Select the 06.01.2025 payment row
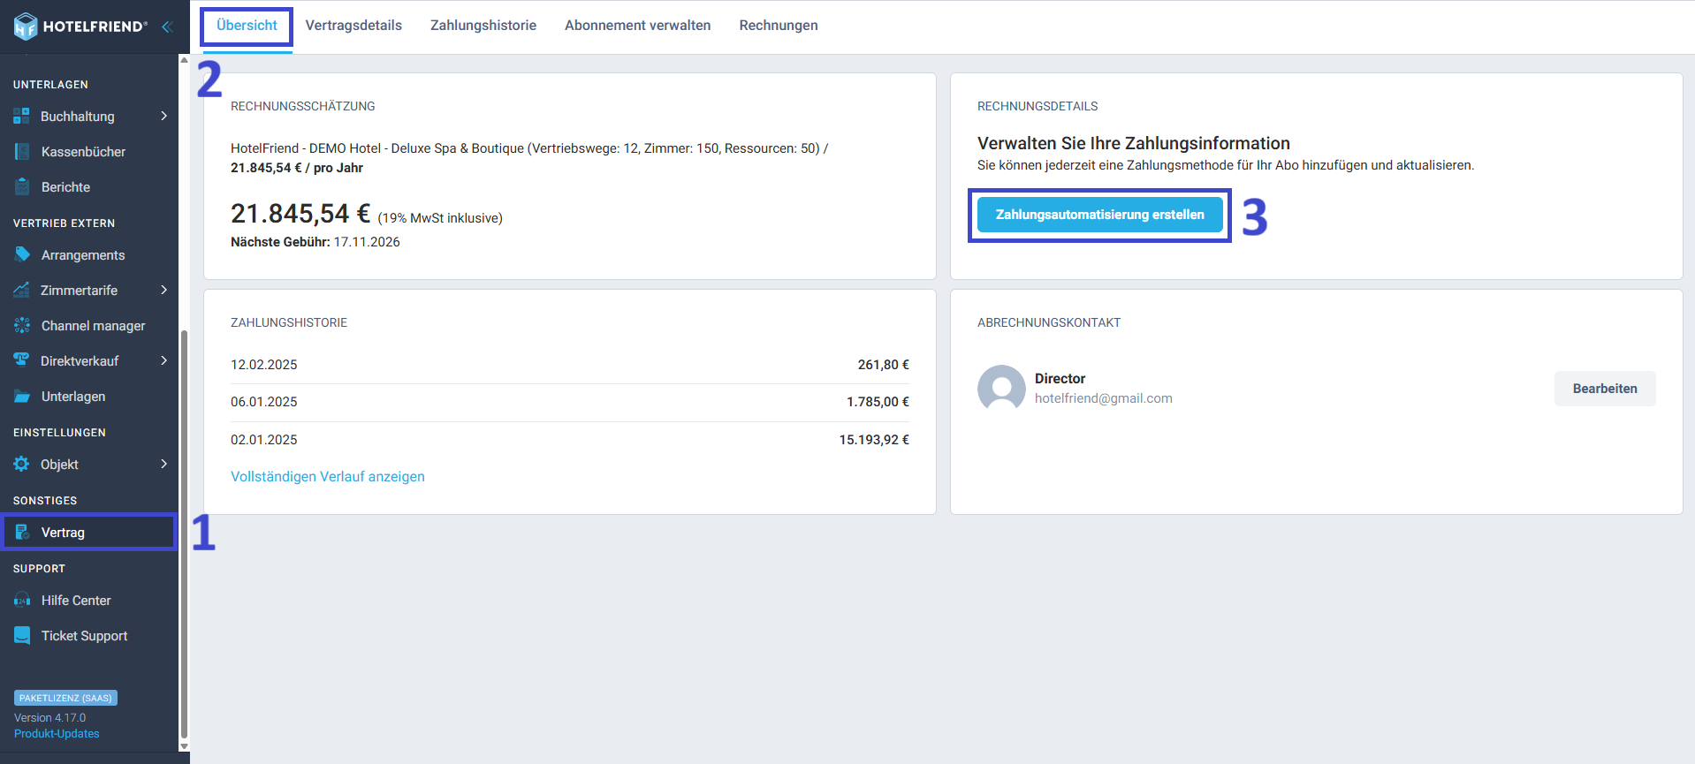This screenshot has width=1695, height=764. tap(570, 402)
